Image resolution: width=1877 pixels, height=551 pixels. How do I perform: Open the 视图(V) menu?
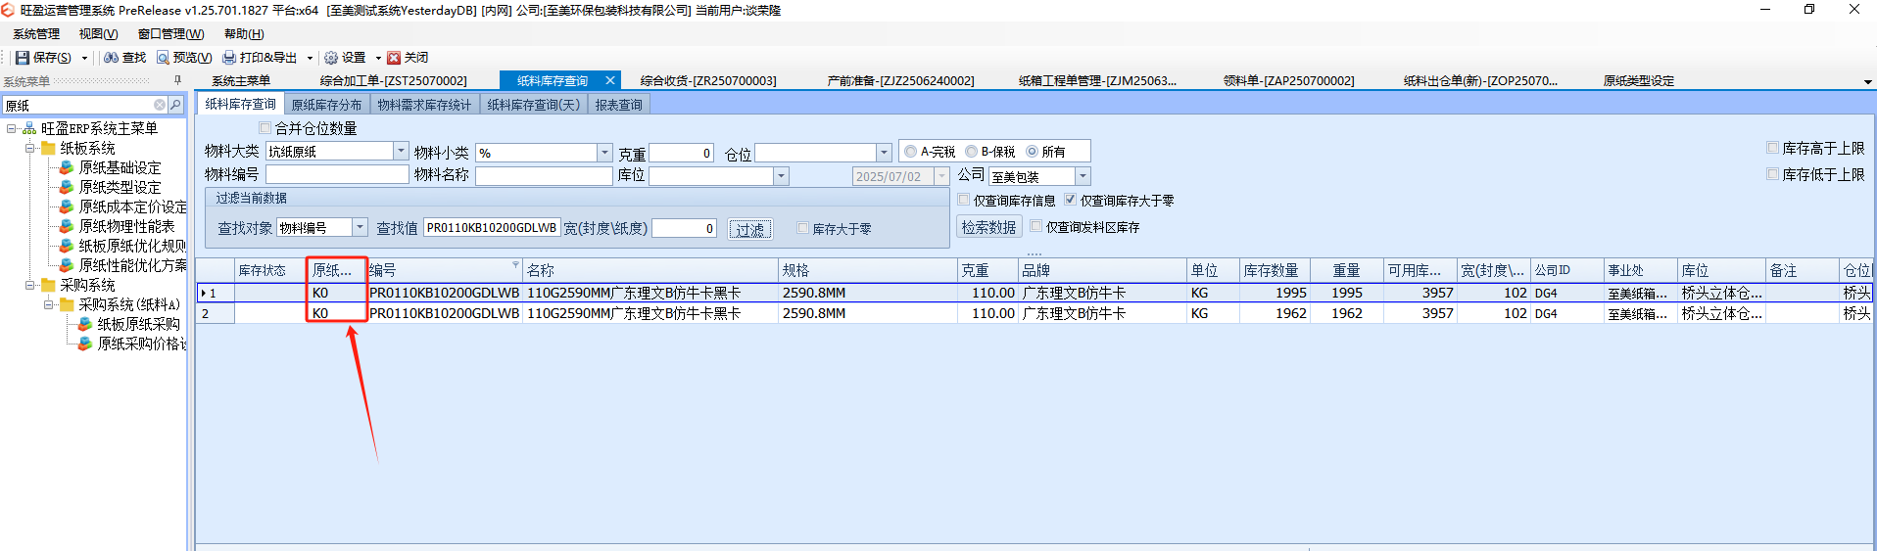[x=98, y=34]
